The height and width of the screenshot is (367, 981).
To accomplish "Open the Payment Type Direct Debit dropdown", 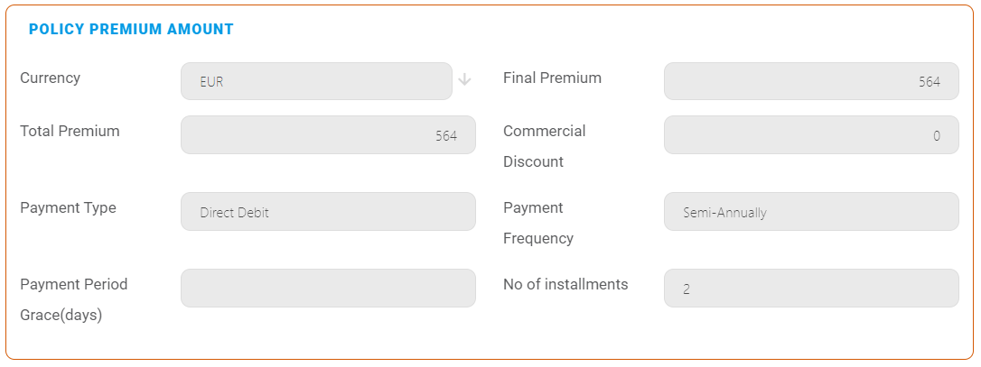I will tap(328, 212).
